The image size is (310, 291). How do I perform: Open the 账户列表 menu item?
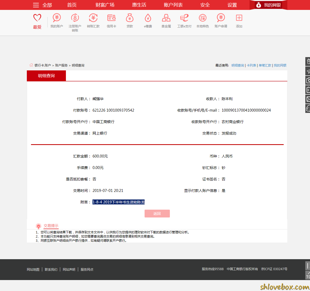173,5
